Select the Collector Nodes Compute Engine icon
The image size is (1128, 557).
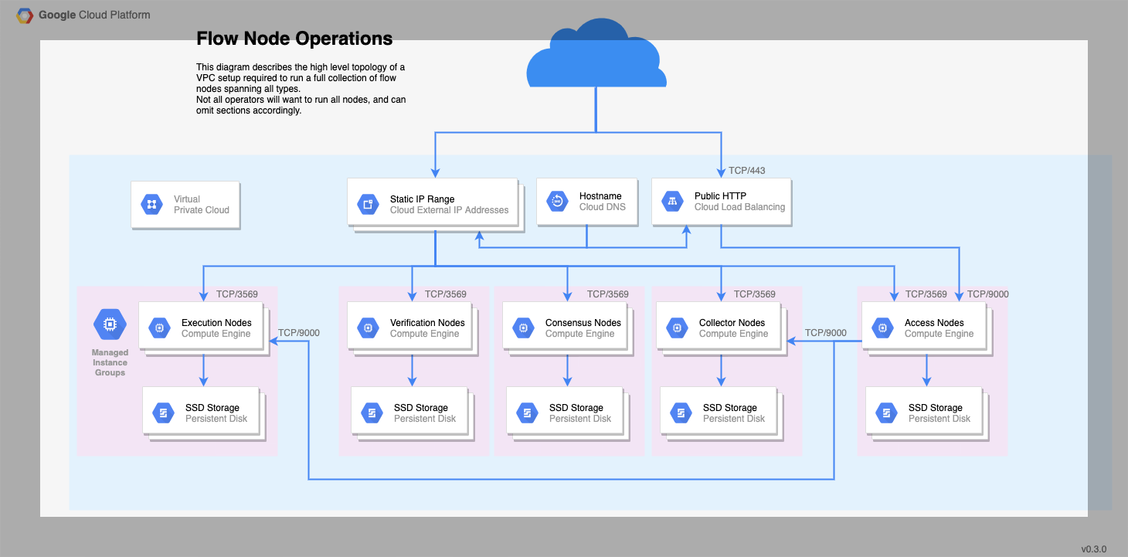tap(676, 327)
